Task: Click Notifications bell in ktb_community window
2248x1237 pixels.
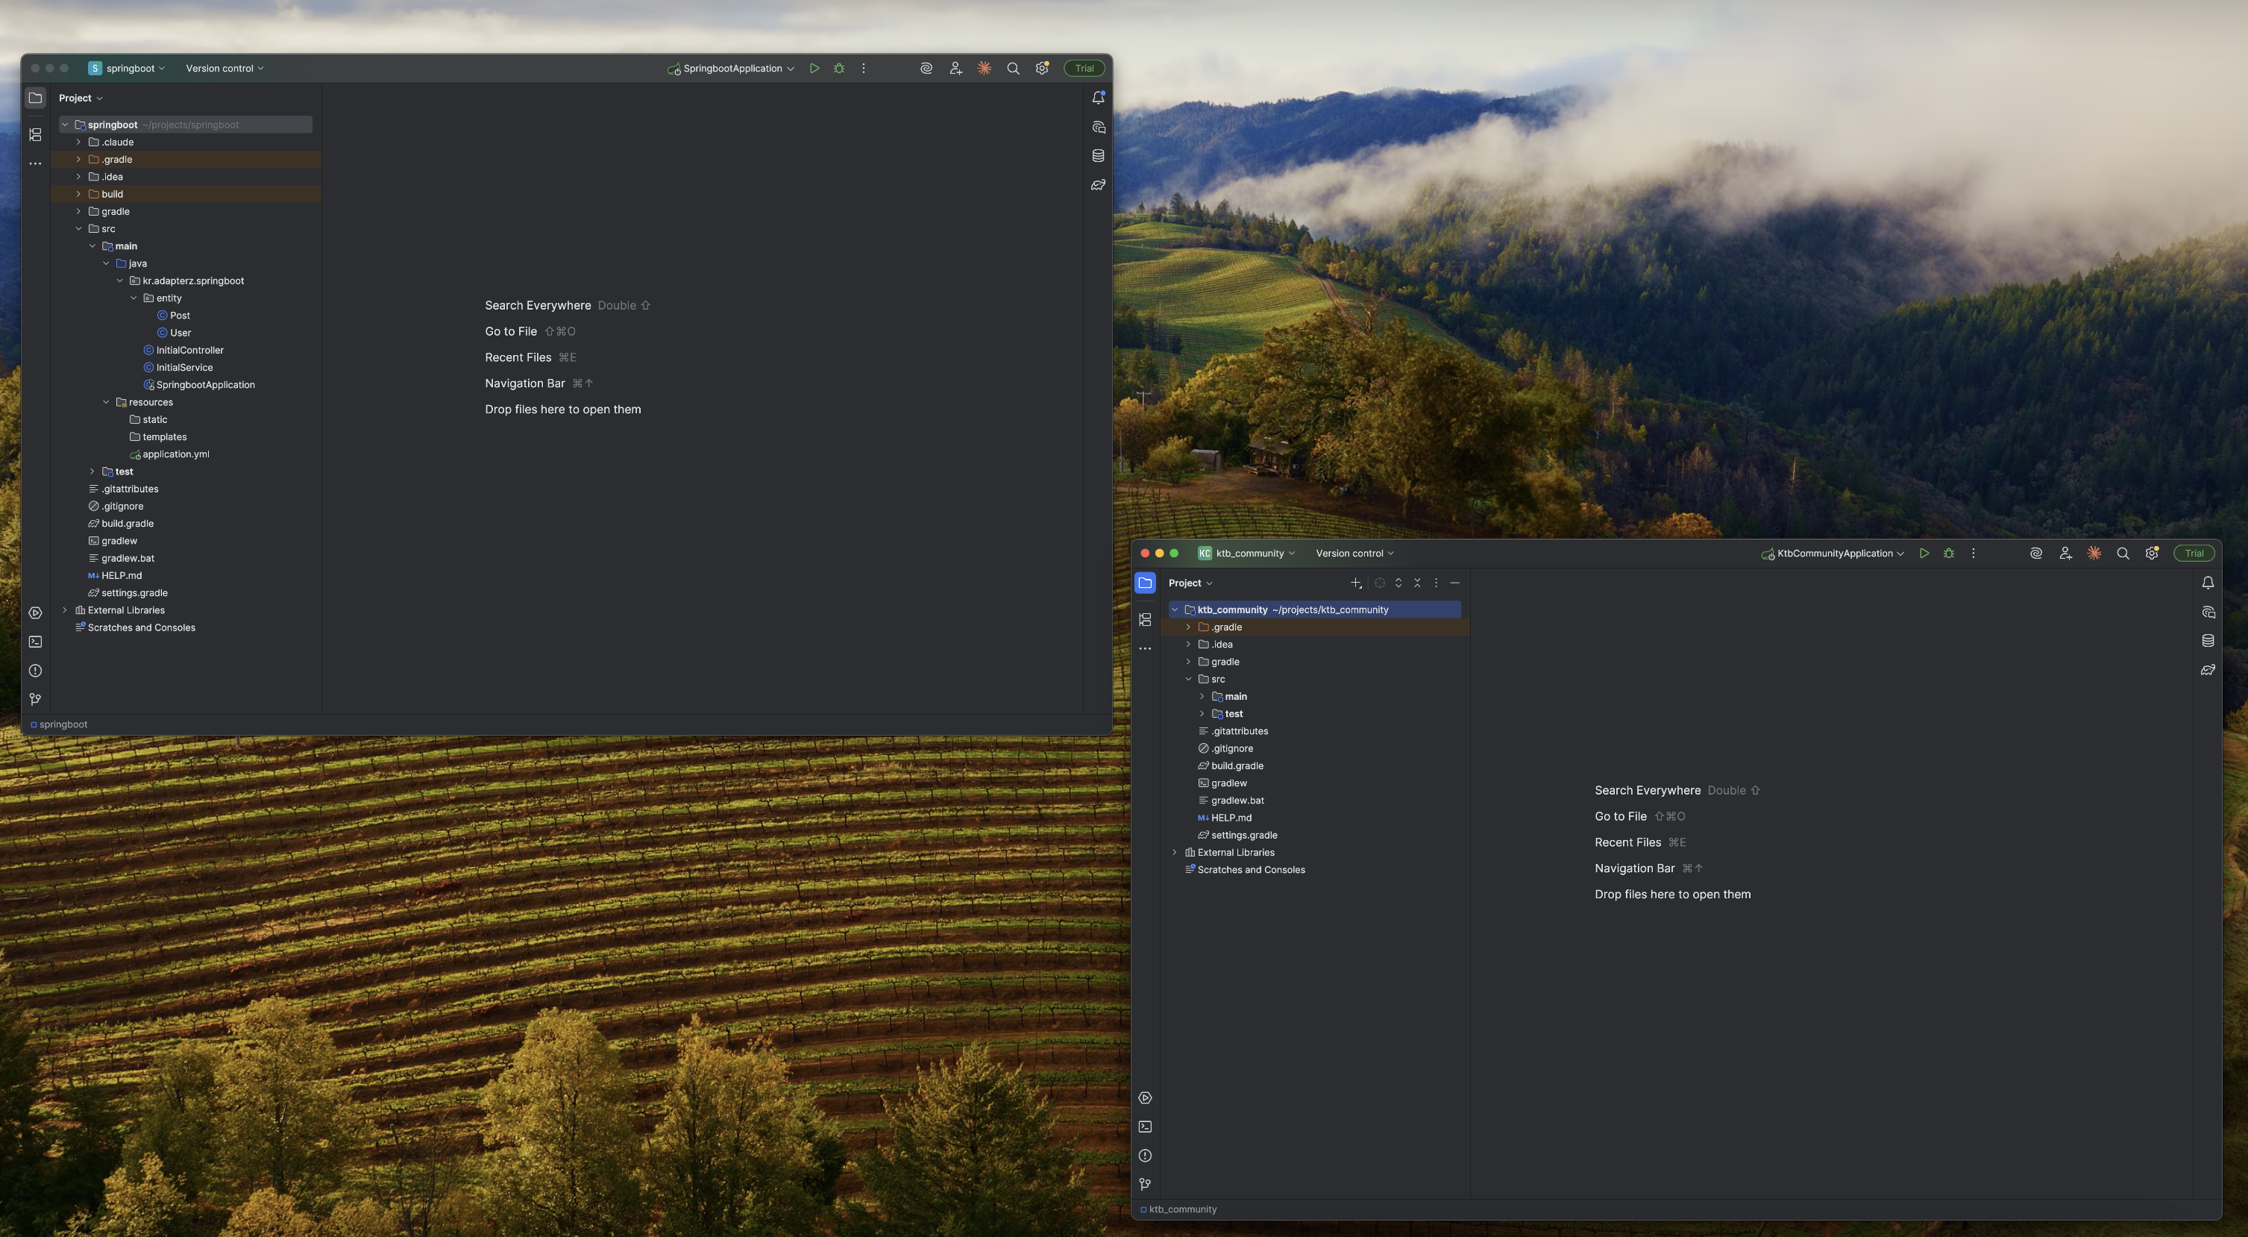Action: (2208, 582)
